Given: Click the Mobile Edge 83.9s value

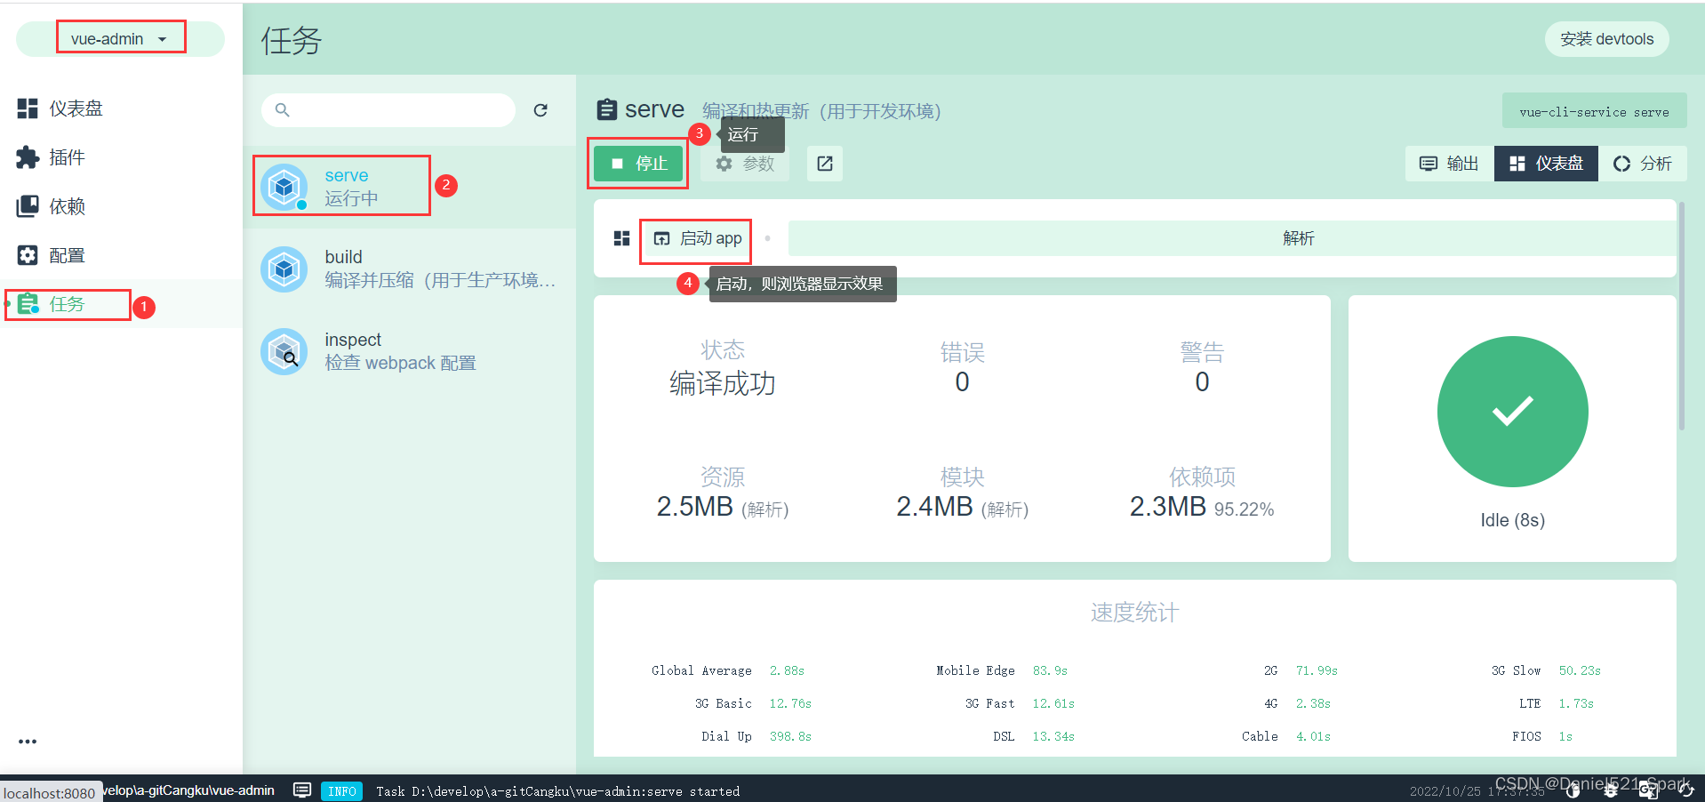Looking at the screenshot, I should pyautogui.click(x=1050, y=671).
